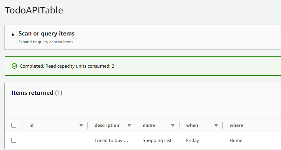
Task: Expand the Scan or query items triangle
Action: click(x=13, y=35)
